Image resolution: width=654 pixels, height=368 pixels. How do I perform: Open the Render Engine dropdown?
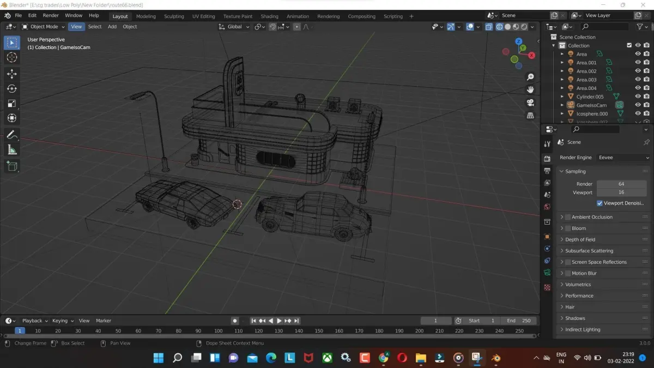(x=622, y=158)
